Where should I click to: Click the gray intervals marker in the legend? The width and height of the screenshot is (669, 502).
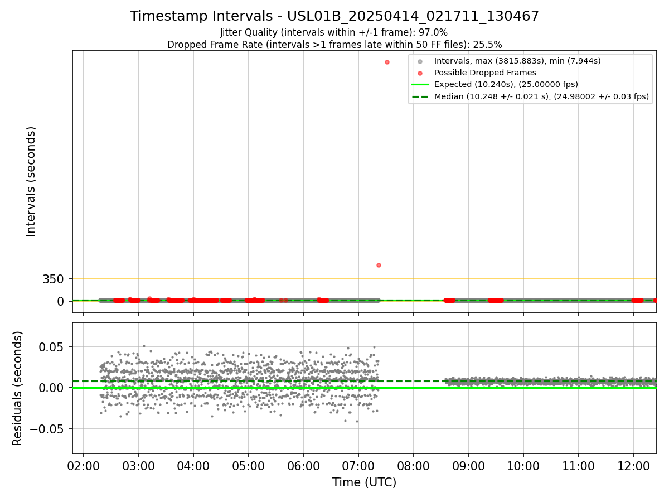click(x=420, y=61)
